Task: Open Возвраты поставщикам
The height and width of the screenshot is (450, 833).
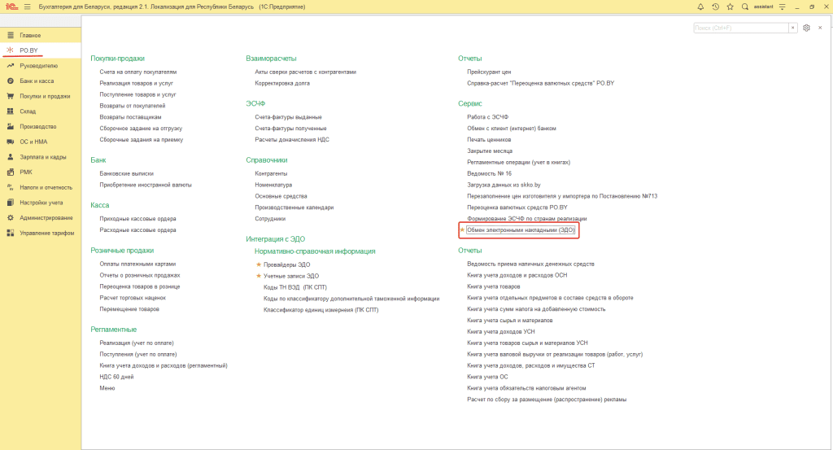Action: (x=130, y=117)
